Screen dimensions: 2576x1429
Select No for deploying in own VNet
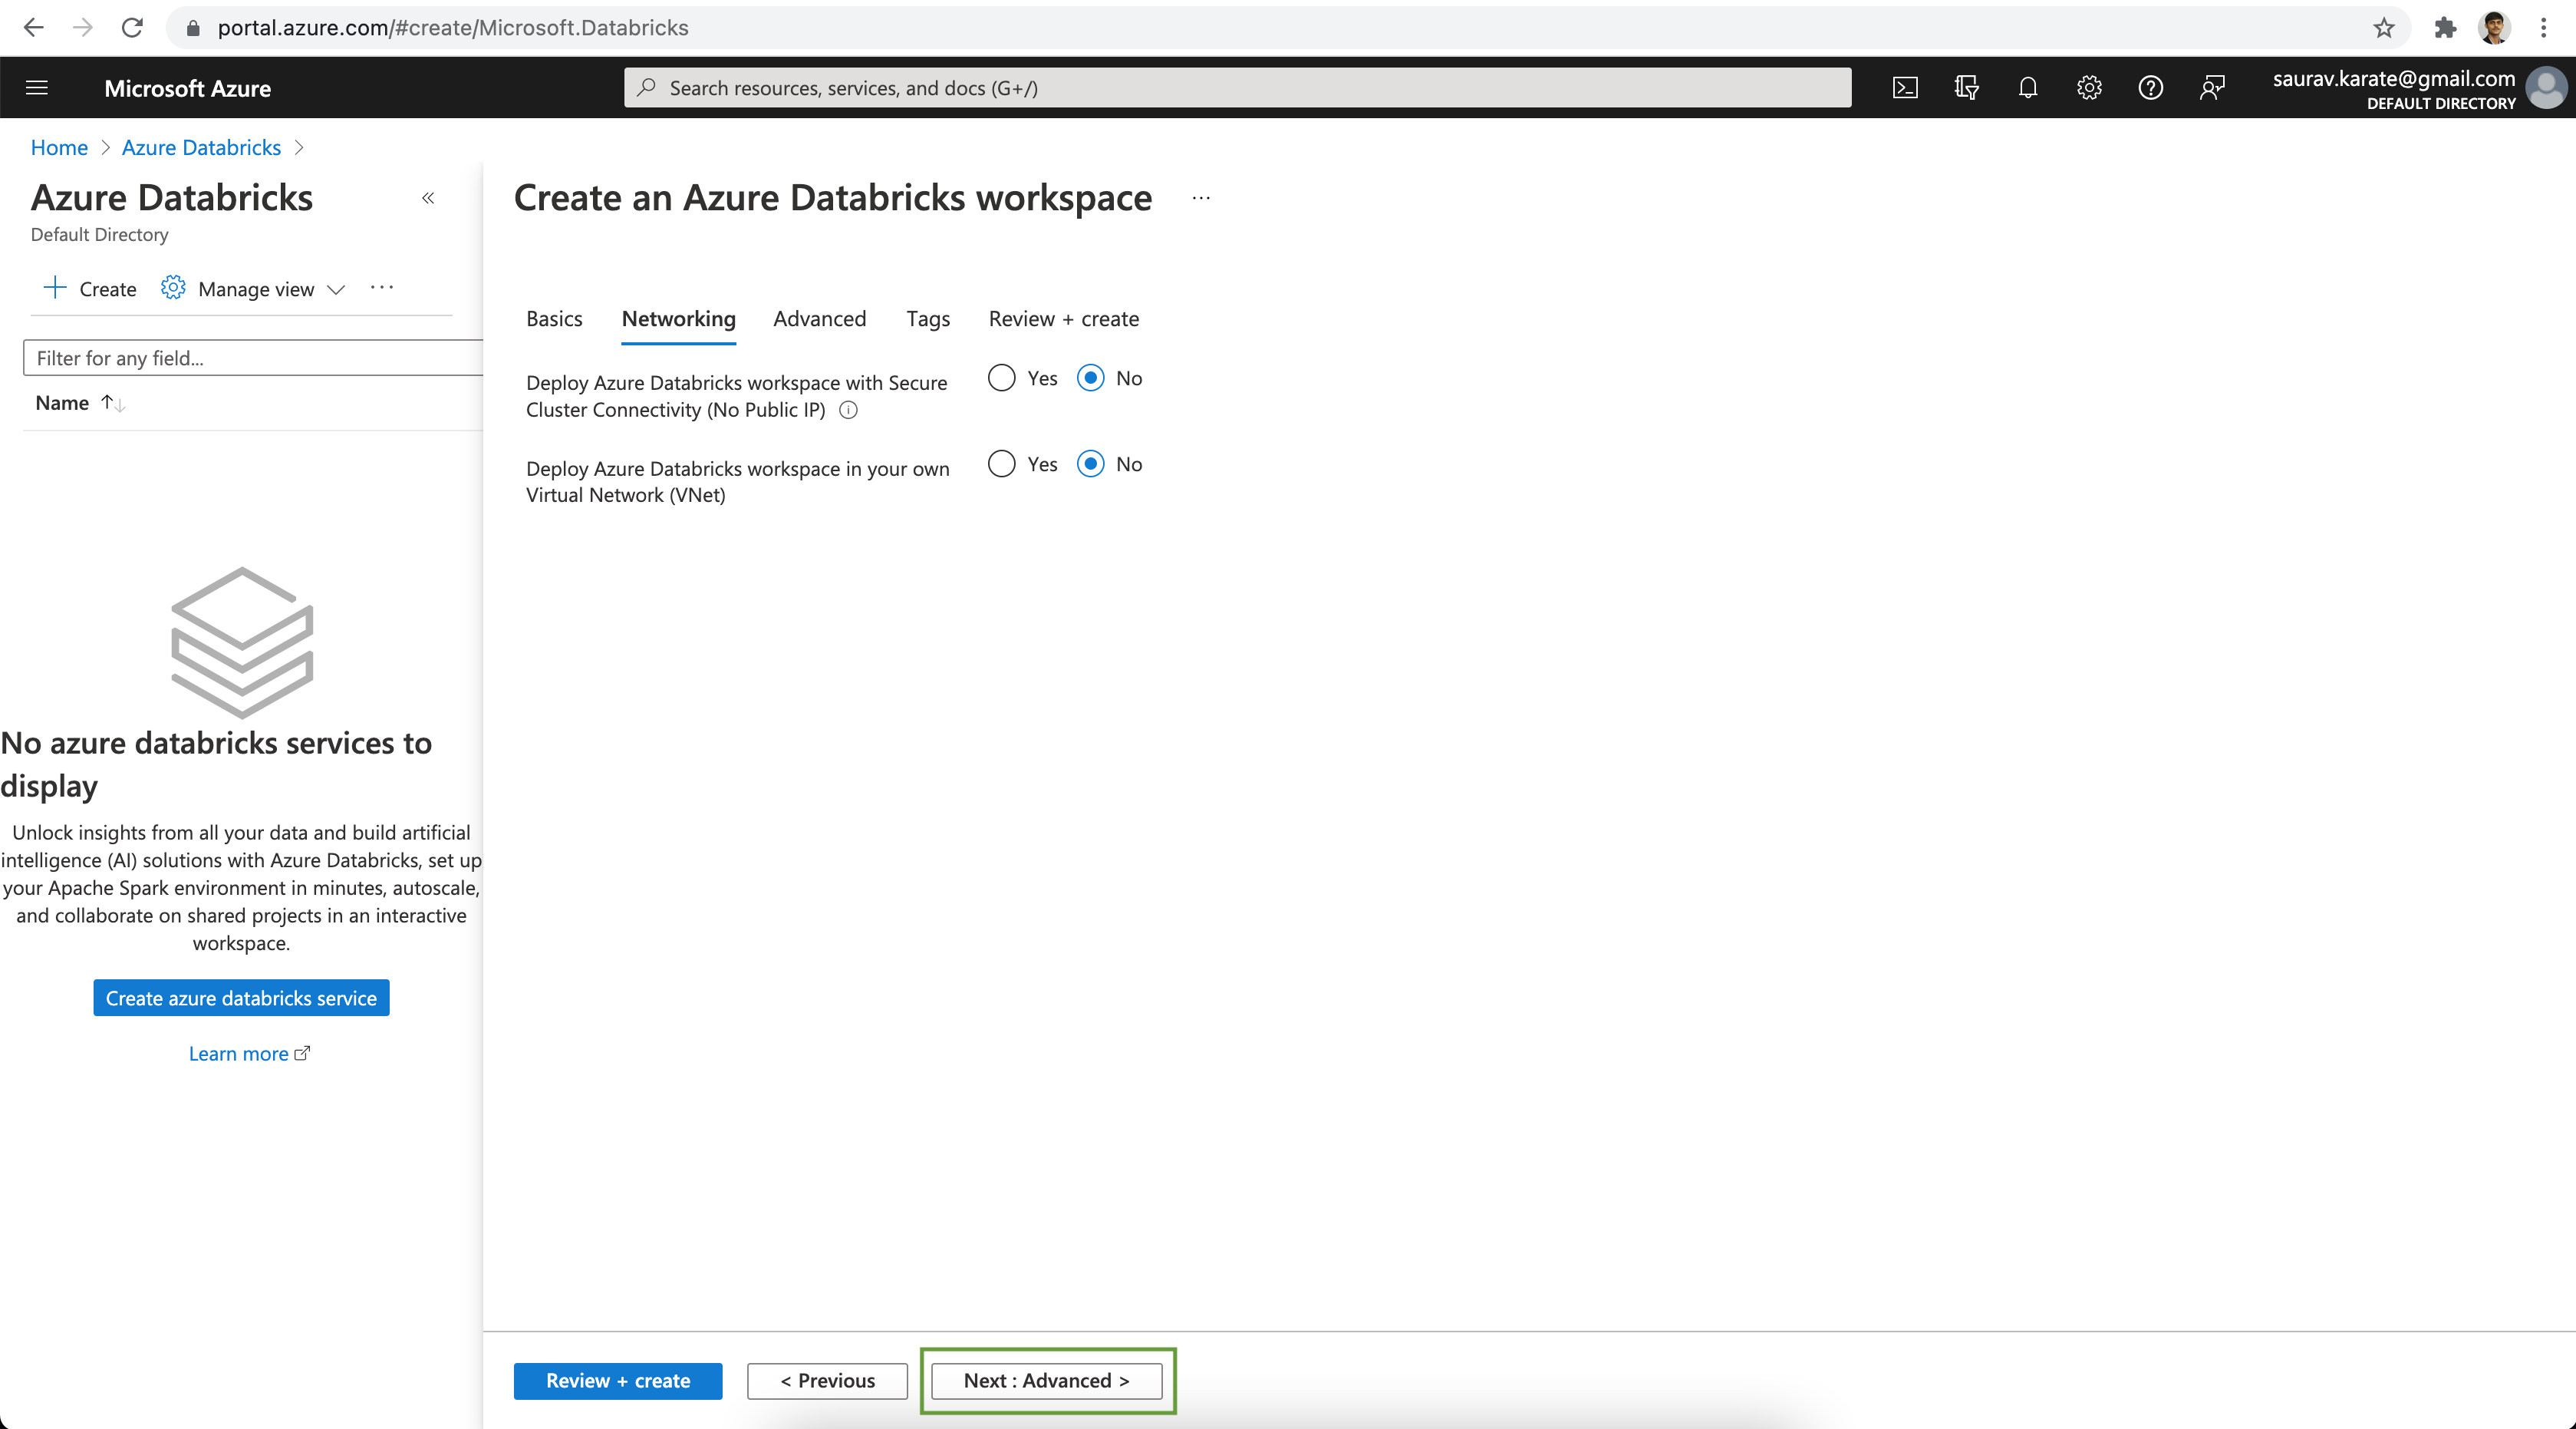point(1090,464)
